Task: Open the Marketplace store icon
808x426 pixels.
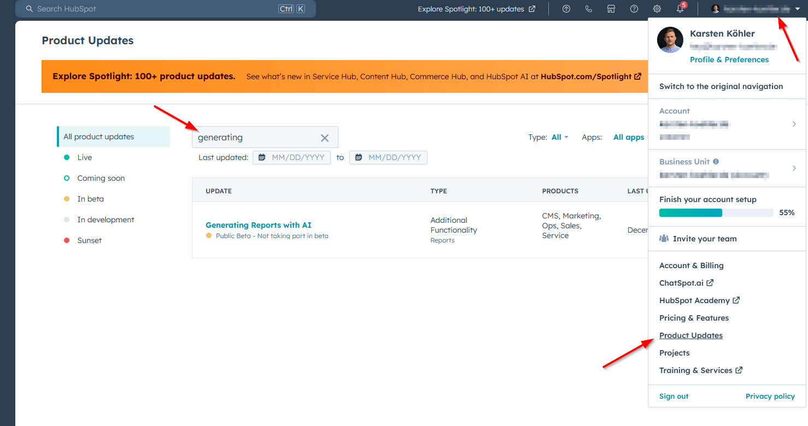Action: [x=611, y=9]
